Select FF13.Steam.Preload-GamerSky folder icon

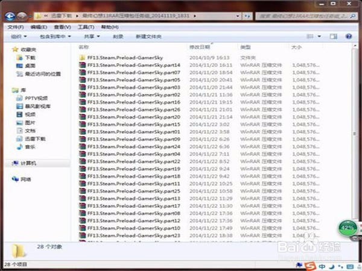pyautogui.click(x=82, y=58)
